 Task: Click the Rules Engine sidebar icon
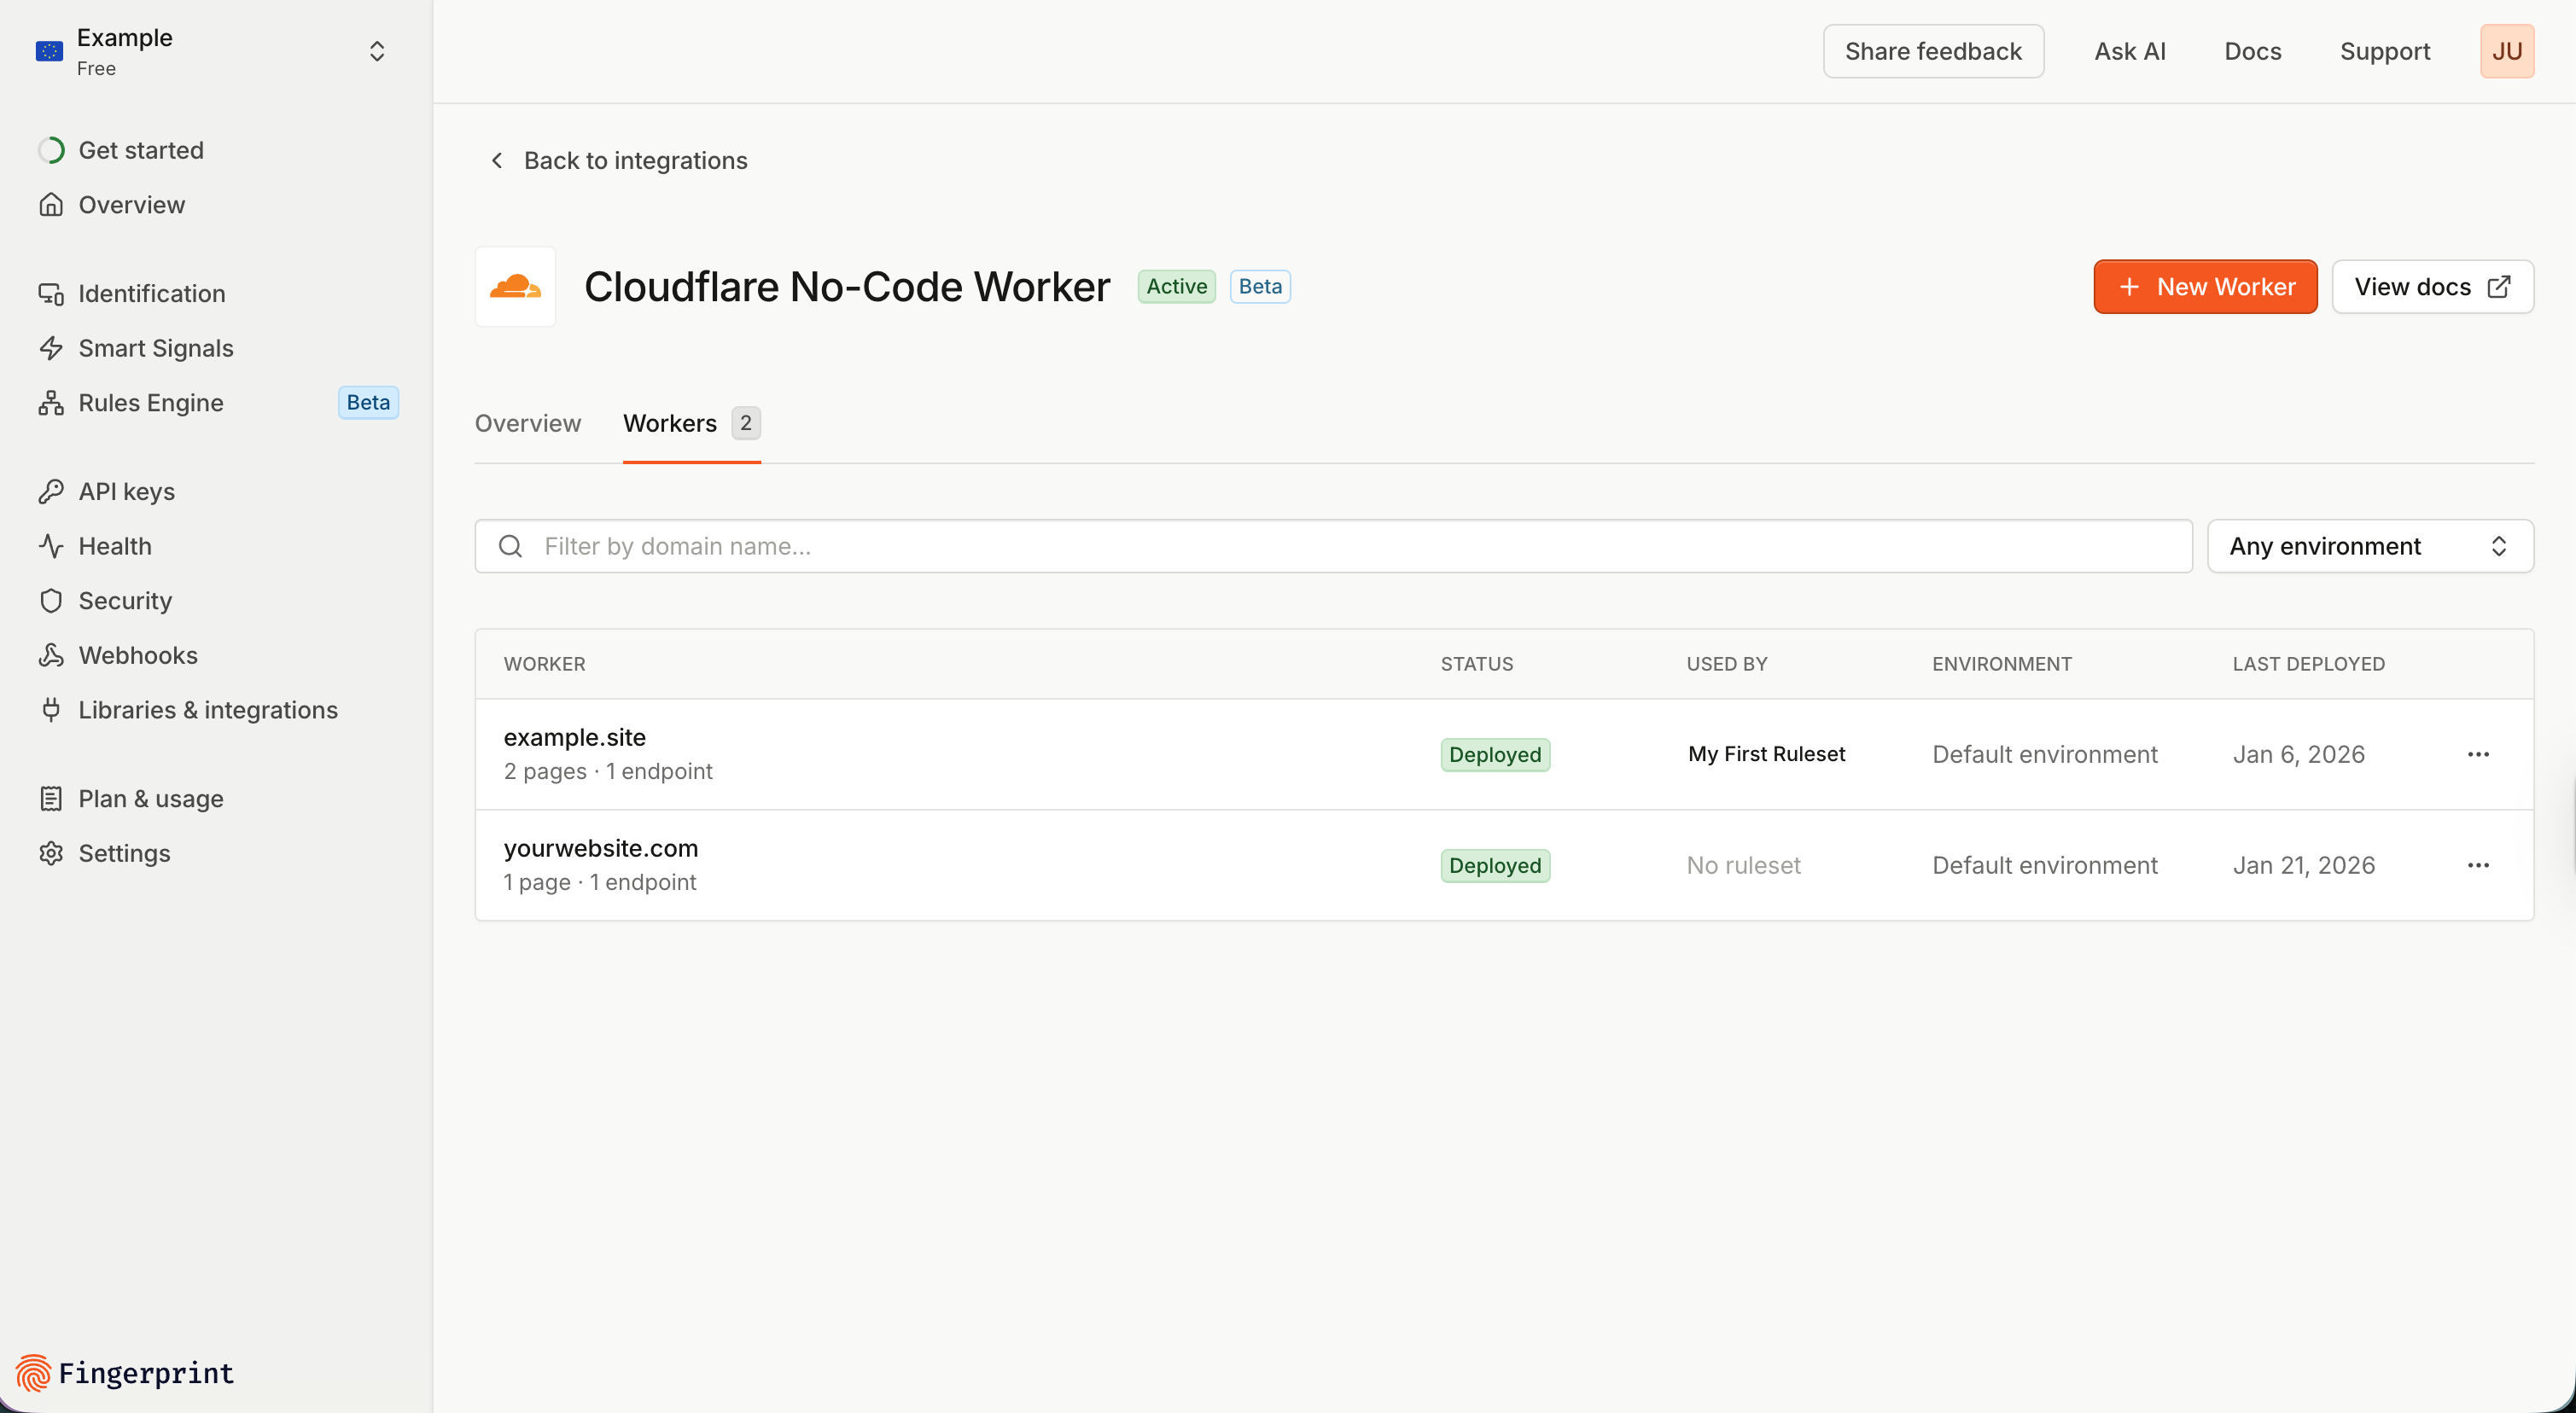click(x=51, y=403)
